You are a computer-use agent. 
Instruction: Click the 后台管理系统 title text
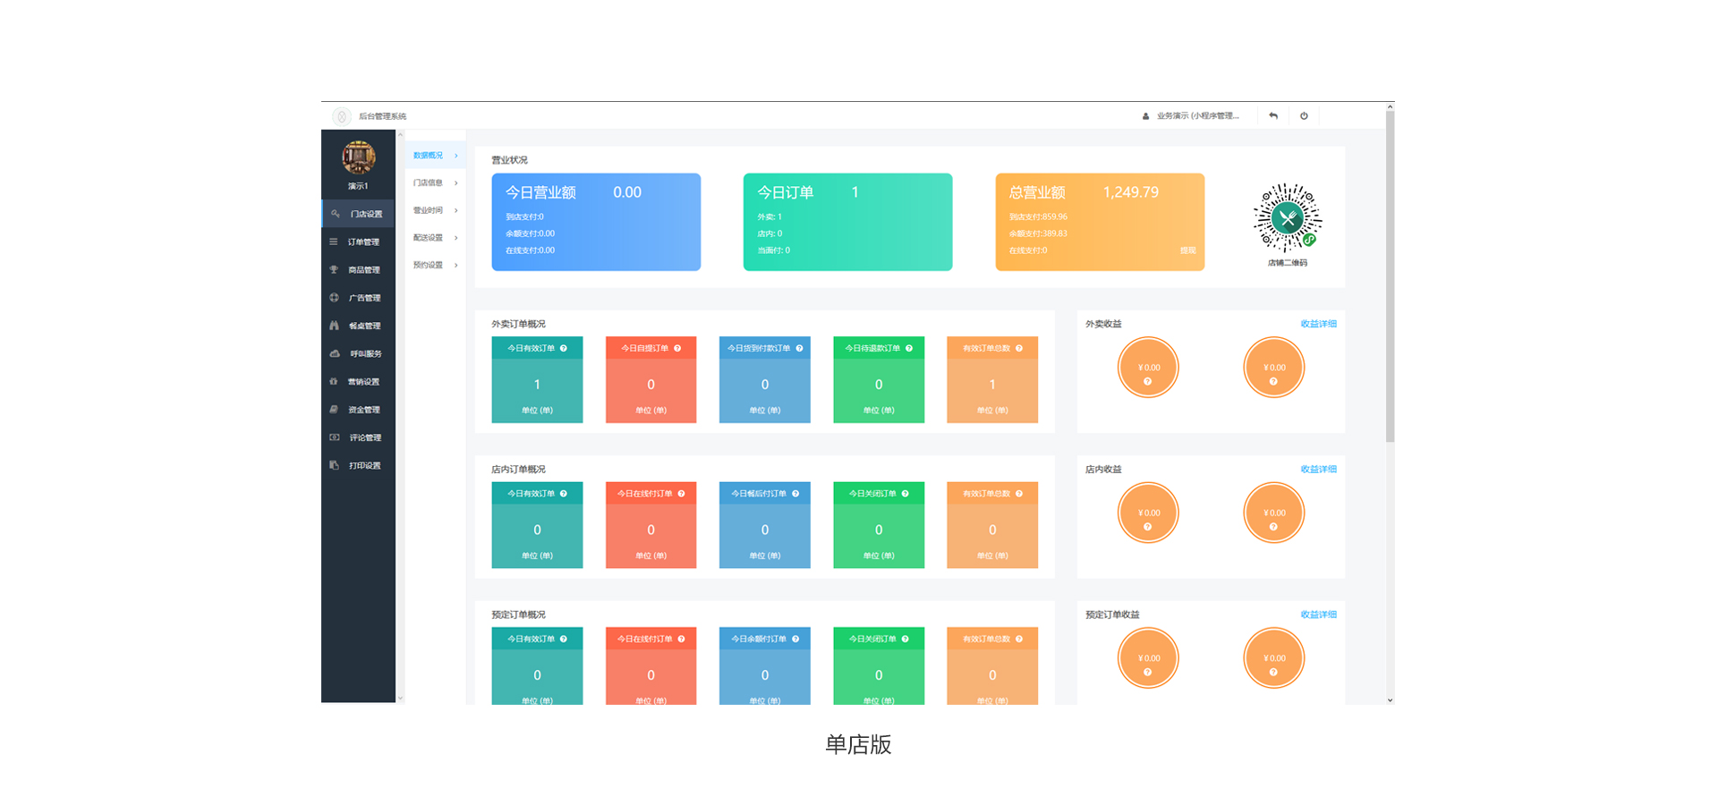click(382, 116)
